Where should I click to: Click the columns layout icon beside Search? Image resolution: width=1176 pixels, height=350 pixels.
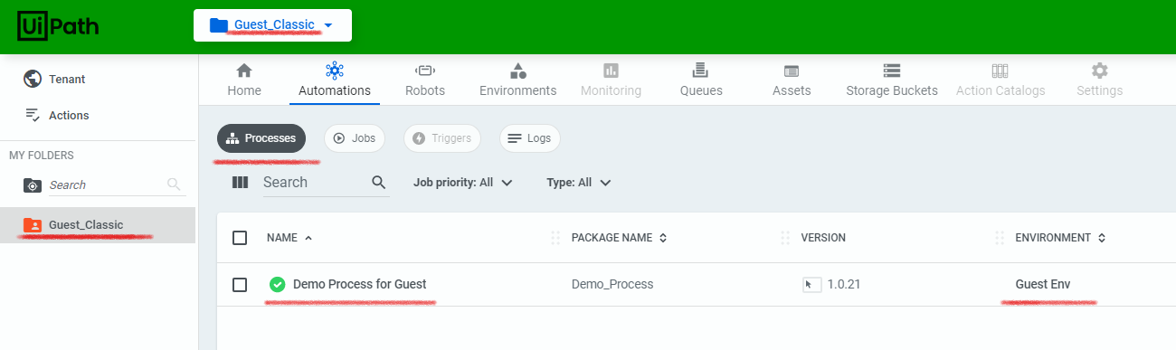[240, 182]
